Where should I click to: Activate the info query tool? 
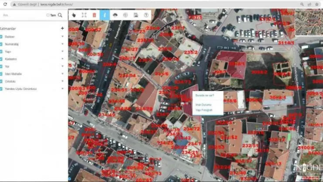tap(105, 15)
